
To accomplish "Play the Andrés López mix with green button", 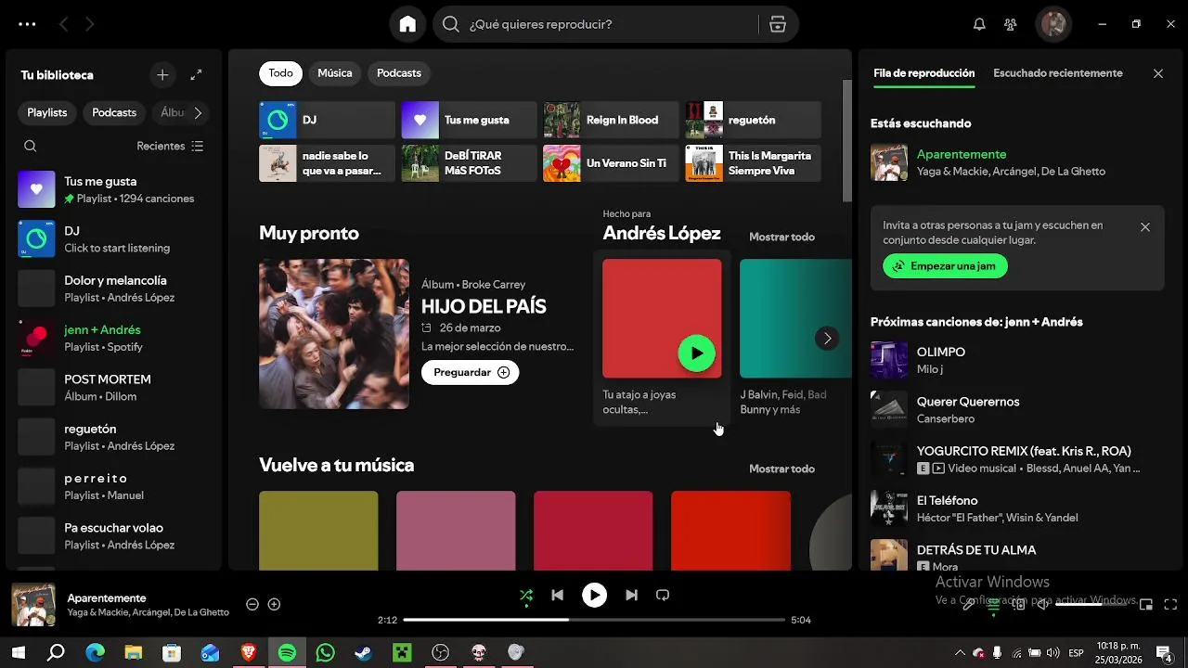I will click(x=697, y=353).
